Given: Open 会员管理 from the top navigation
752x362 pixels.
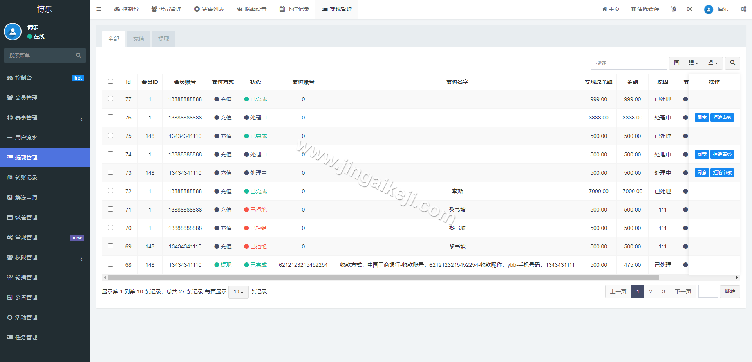Looking at the screenshot, I should [166, 9].
